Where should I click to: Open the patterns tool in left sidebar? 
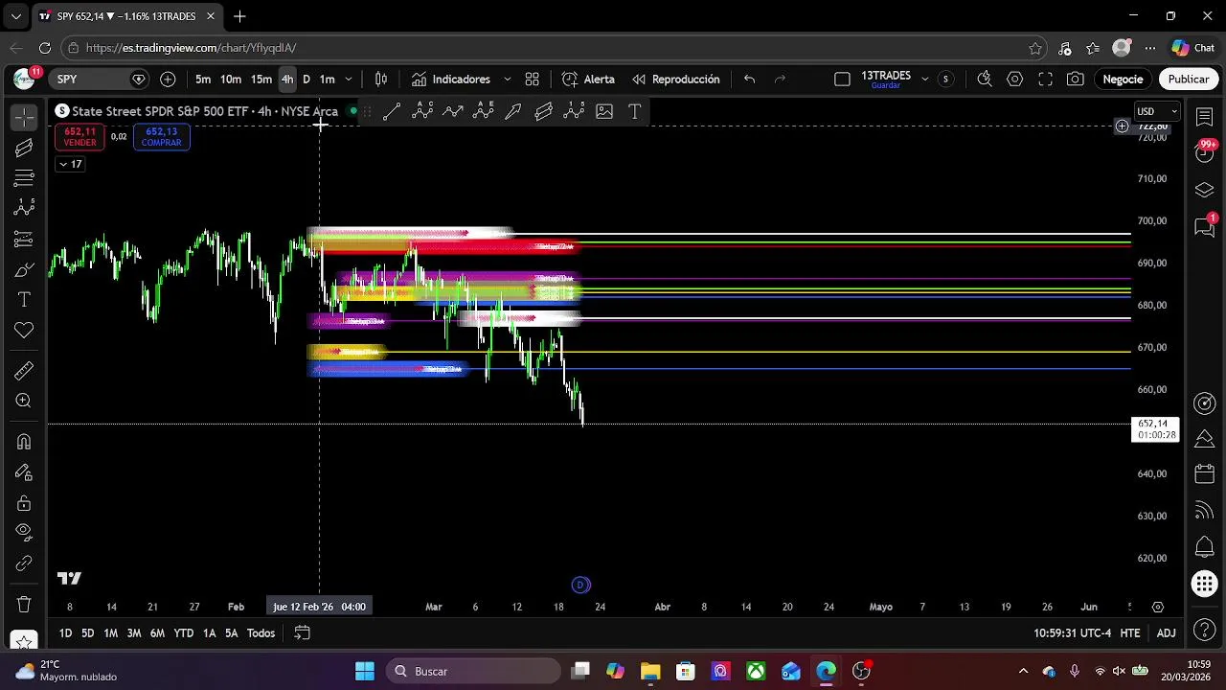(x=24, y=208)
